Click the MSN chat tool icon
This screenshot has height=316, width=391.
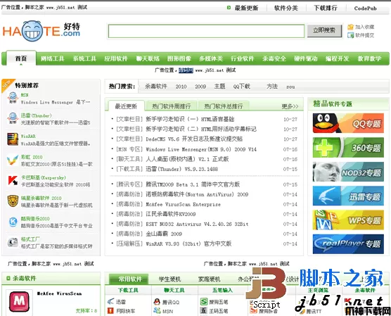[x=157, y=311]
